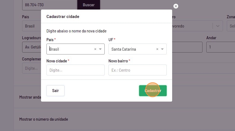Select the Logradouro field with Av. Getúlio
Image resolution: width=235 pixels, height=131 pixels.
31,47
